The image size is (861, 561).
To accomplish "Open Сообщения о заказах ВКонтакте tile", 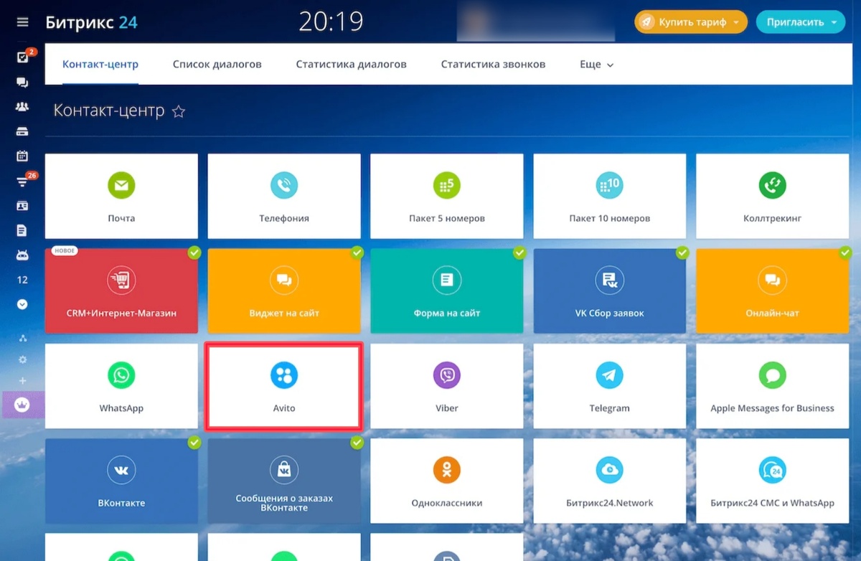I will [x=284, y=481].
